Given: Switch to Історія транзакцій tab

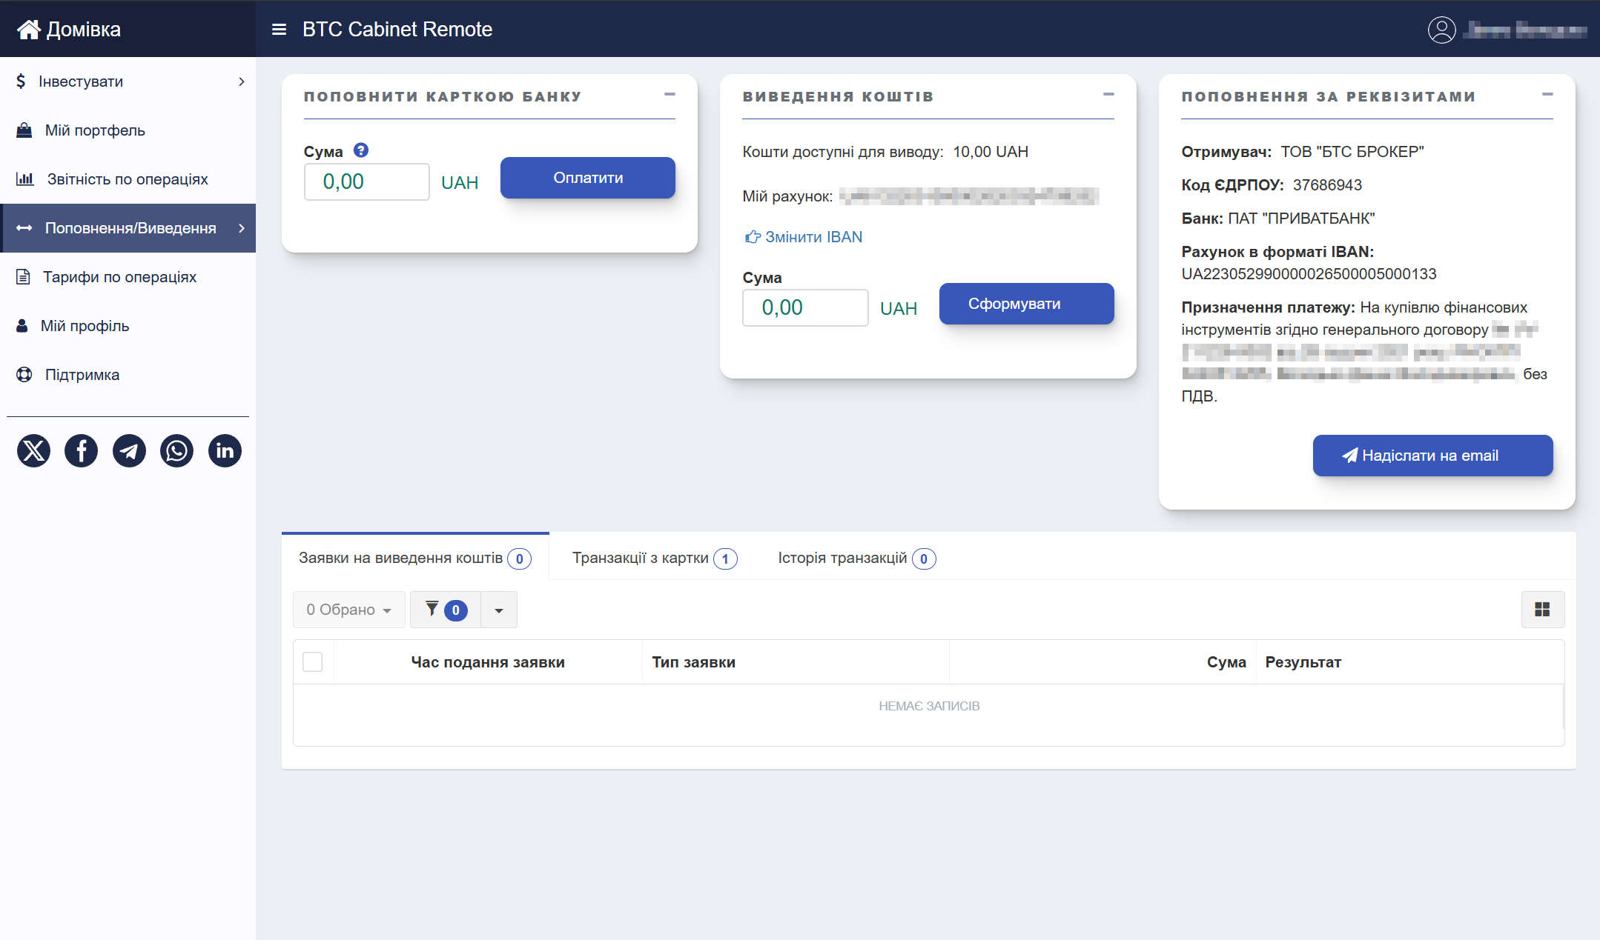Looking at the screenshot, I should click(x=856, y=558).
